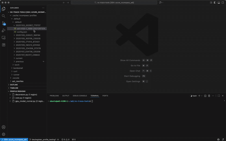Open Explorer views and more actions menu
This screenshot has height=141, width=226.
click(43, 8)
